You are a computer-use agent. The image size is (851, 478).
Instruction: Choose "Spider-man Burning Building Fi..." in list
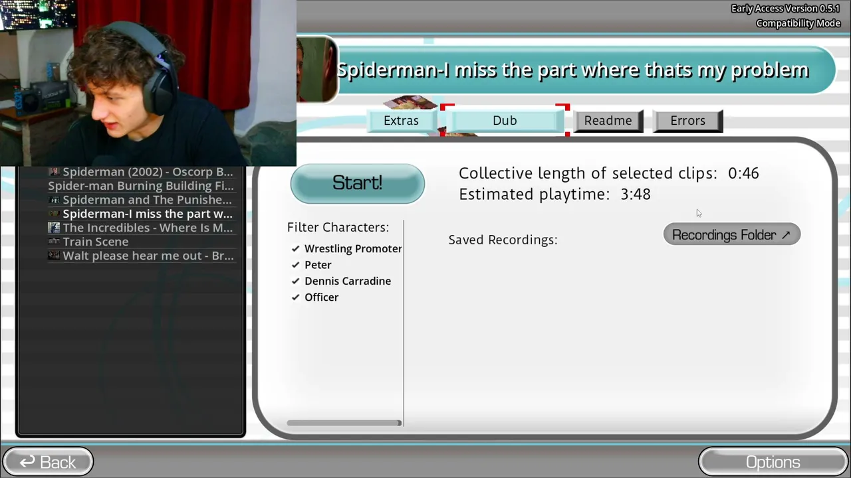[x=141, y=186]
